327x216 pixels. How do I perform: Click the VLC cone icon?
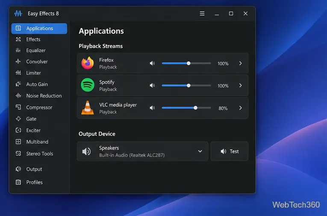click(88, 108)
